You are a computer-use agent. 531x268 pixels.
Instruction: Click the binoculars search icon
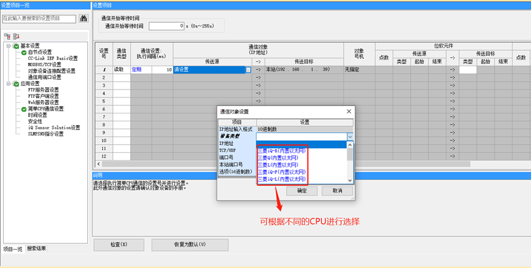point(83,19)
